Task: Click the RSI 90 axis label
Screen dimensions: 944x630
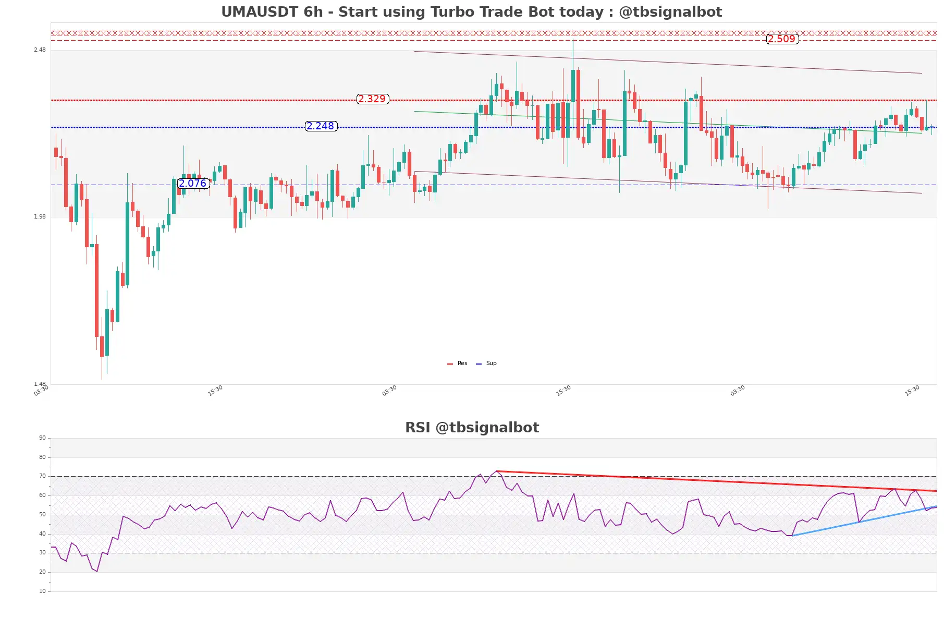Action: (42, 438)
